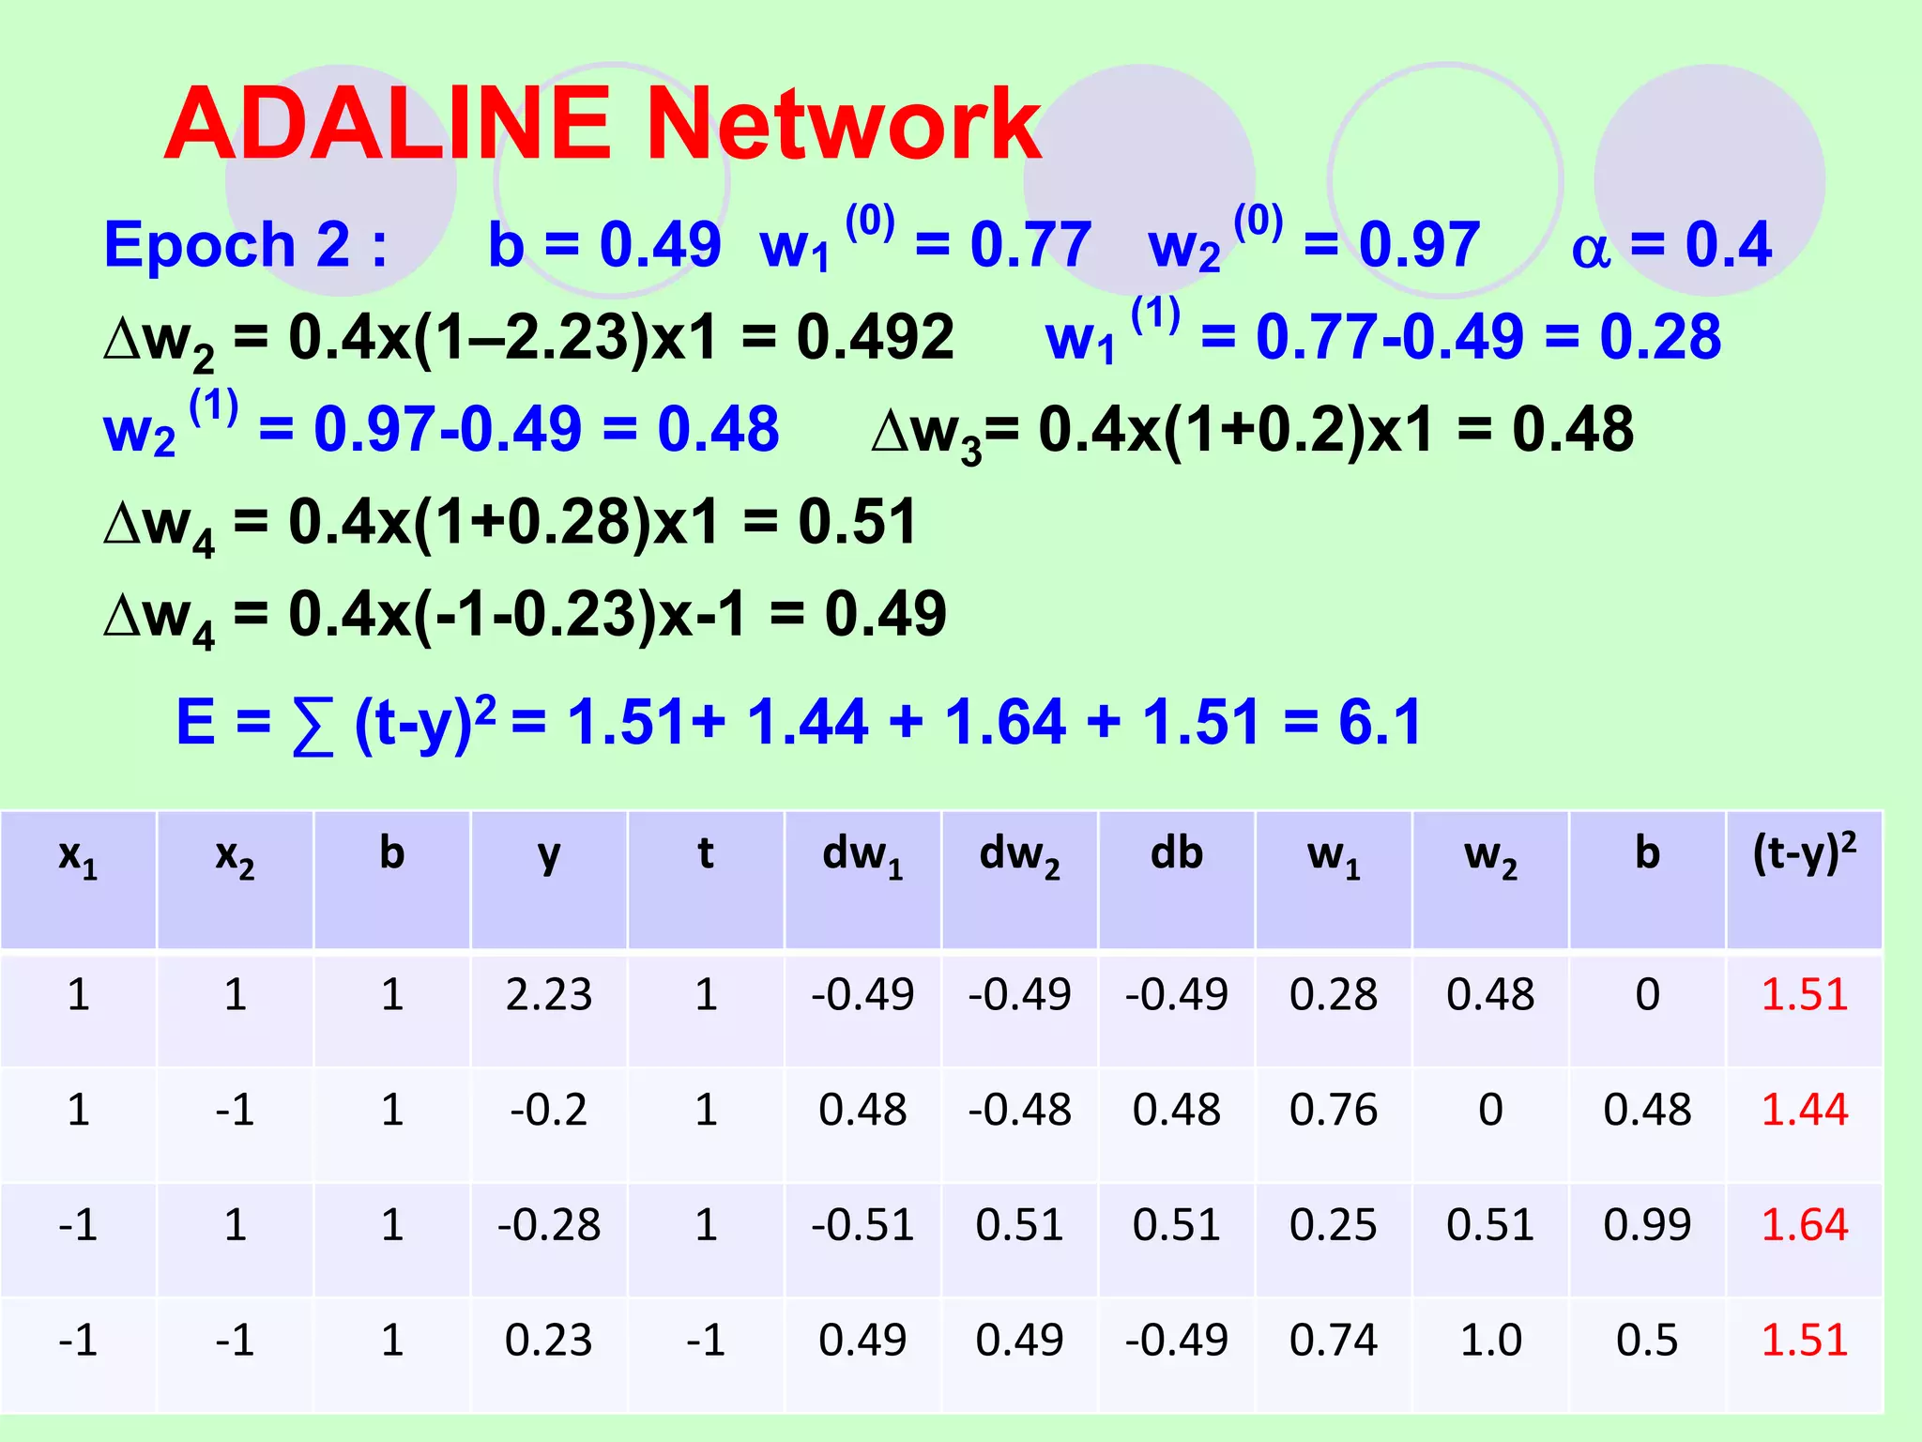Click the (t-y)² column header
This screenshot has height=1442, width=1922.
[1804, 853]
